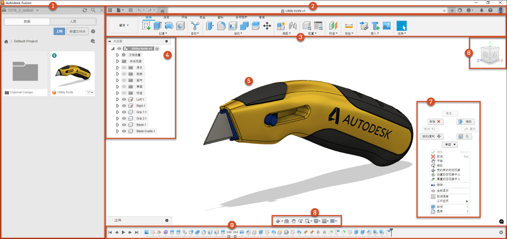Image resolution: width=507 pixels, height=239 pixels.
Task: Click the Pan hand in the navigation bar
Action: 294,221
